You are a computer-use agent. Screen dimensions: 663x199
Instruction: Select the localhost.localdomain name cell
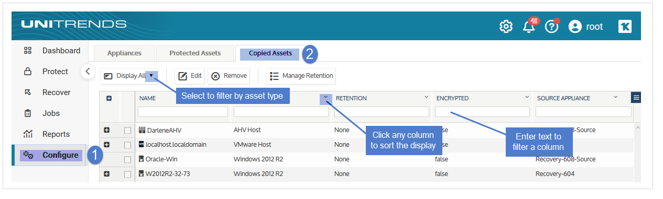click(x=177, y=144)
